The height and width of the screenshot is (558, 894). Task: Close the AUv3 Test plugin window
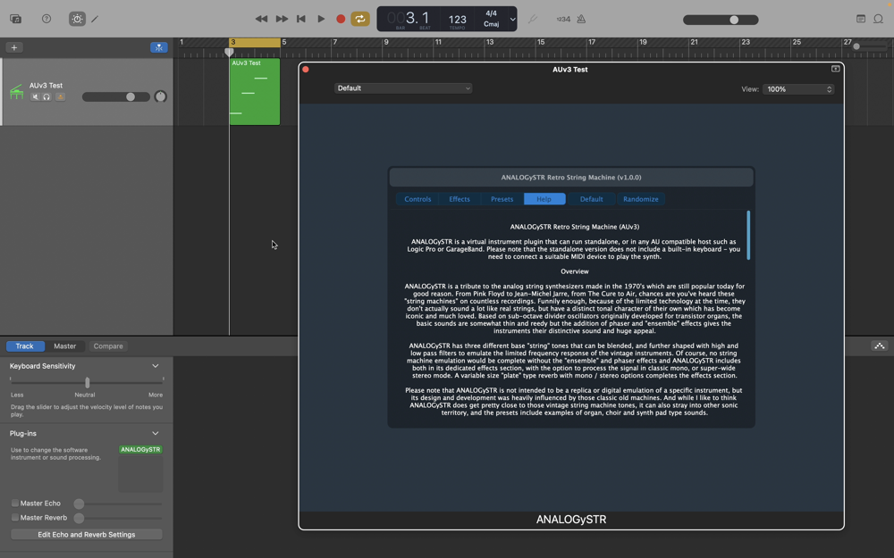[x=306, y=70]
